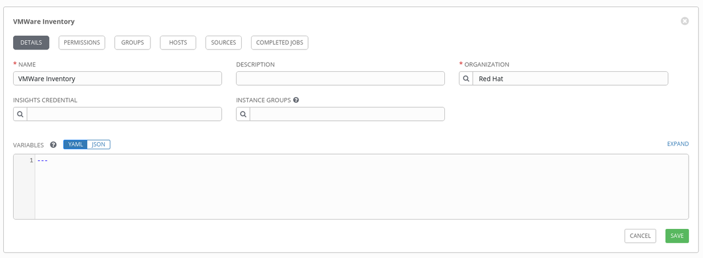Click the Organization lookup search icon

[x=466, y=78]
